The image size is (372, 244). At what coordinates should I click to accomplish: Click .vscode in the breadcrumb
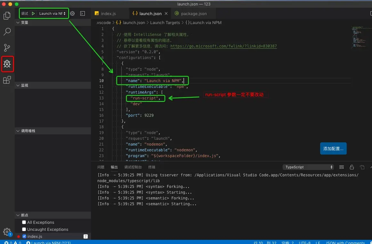point(103,22)
